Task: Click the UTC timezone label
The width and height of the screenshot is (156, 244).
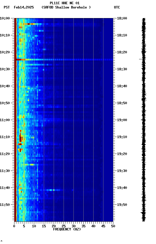Action: [x=117, y=7]
